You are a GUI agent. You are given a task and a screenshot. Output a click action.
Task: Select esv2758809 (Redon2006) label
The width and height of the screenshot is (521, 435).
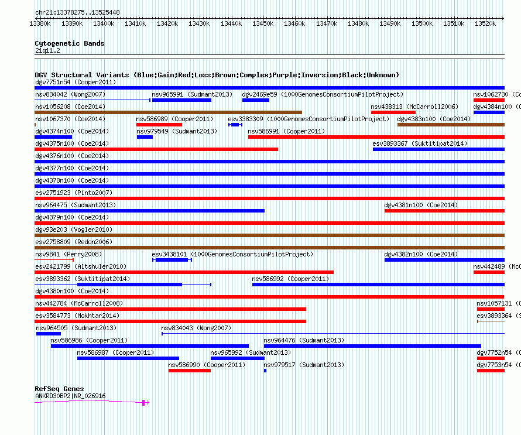[74, 242]
